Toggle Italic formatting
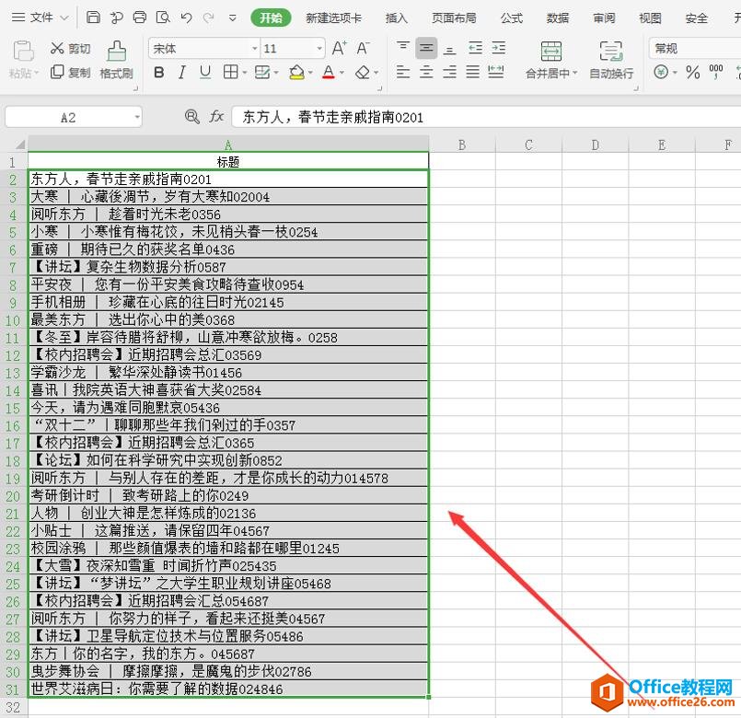The image size is (741, 718). [182, 73]
